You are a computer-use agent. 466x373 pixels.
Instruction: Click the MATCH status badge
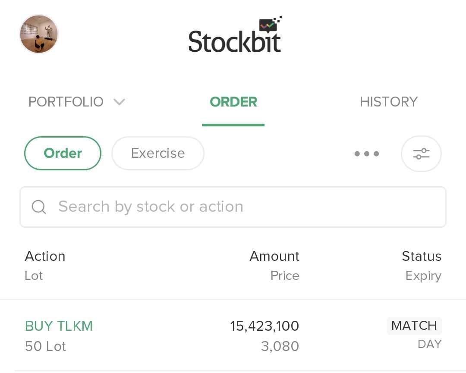pos(414,326)
